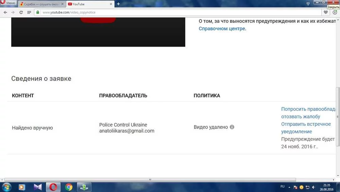Open a new tab with plus button
Viewport: 340px width, 192px height.
[118, 4]
